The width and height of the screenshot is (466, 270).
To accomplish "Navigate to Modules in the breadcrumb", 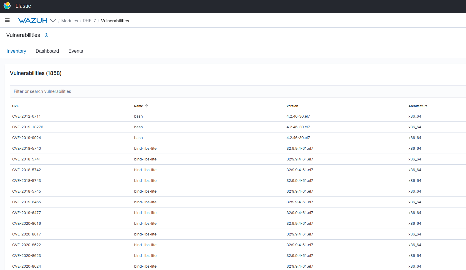I will tap(70, 21).
